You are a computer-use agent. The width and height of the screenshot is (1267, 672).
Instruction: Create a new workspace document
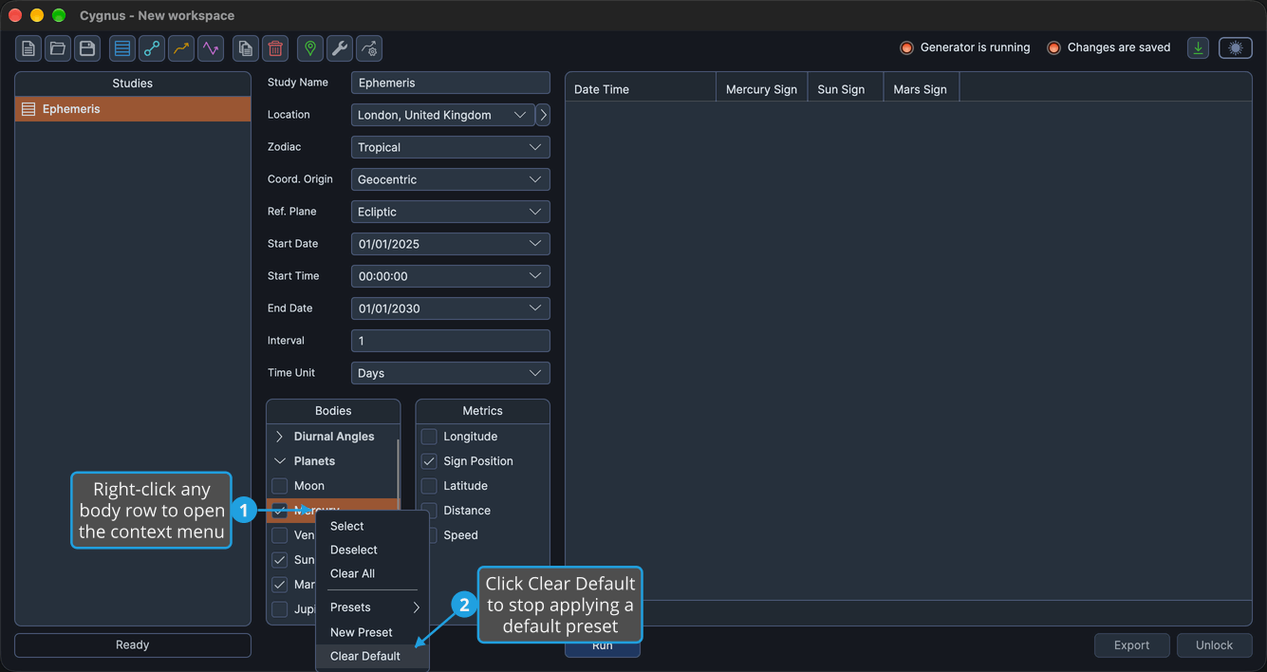[x=28, y=48]
